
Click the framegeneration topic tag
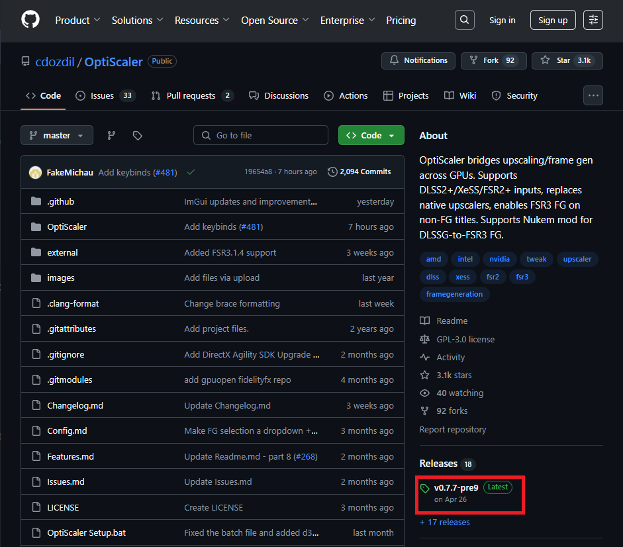(x=454, y=294)
